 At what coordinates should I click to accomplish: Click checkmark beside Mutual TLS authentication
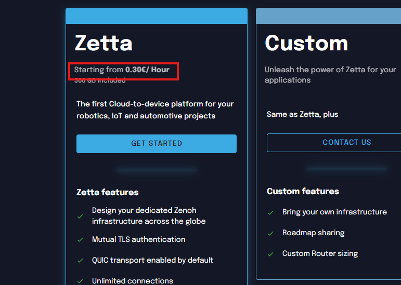coord(80,240)
